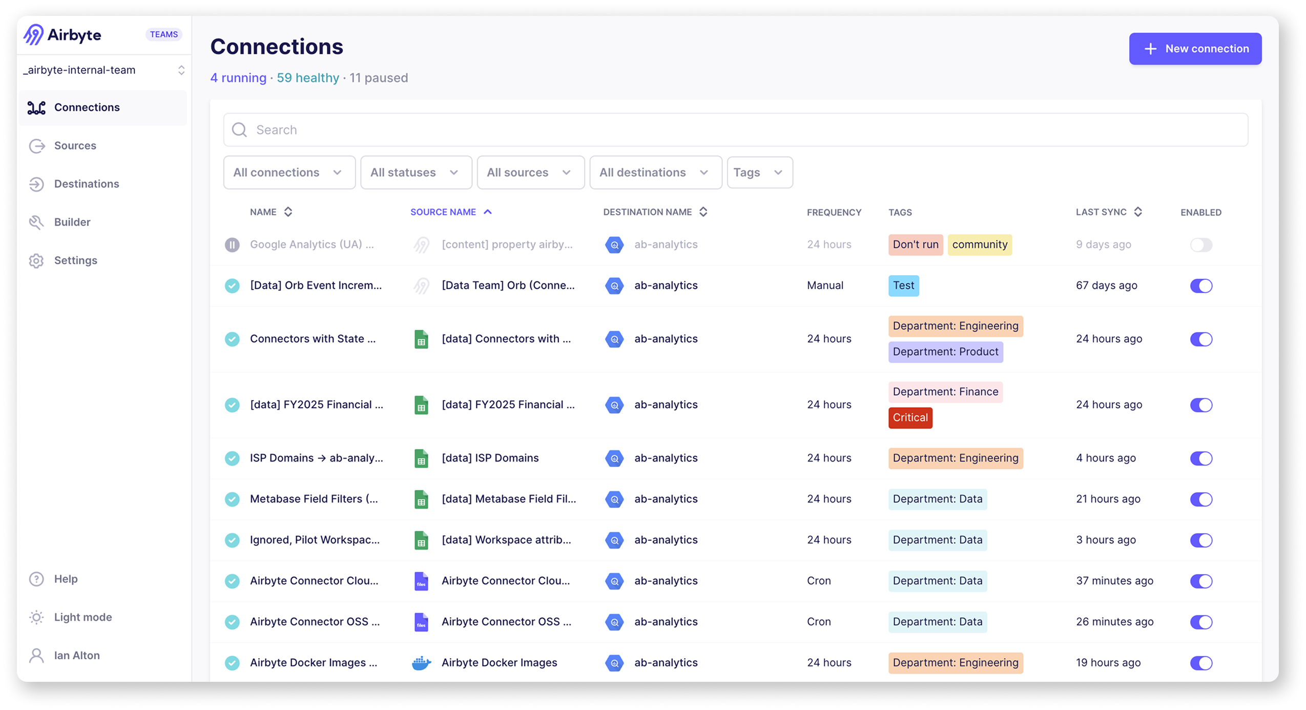Screen dimensions: 1306x710
Task: Click the Google Sheets icon for [data] ISP Domains
Action: [x=421, y=458]
